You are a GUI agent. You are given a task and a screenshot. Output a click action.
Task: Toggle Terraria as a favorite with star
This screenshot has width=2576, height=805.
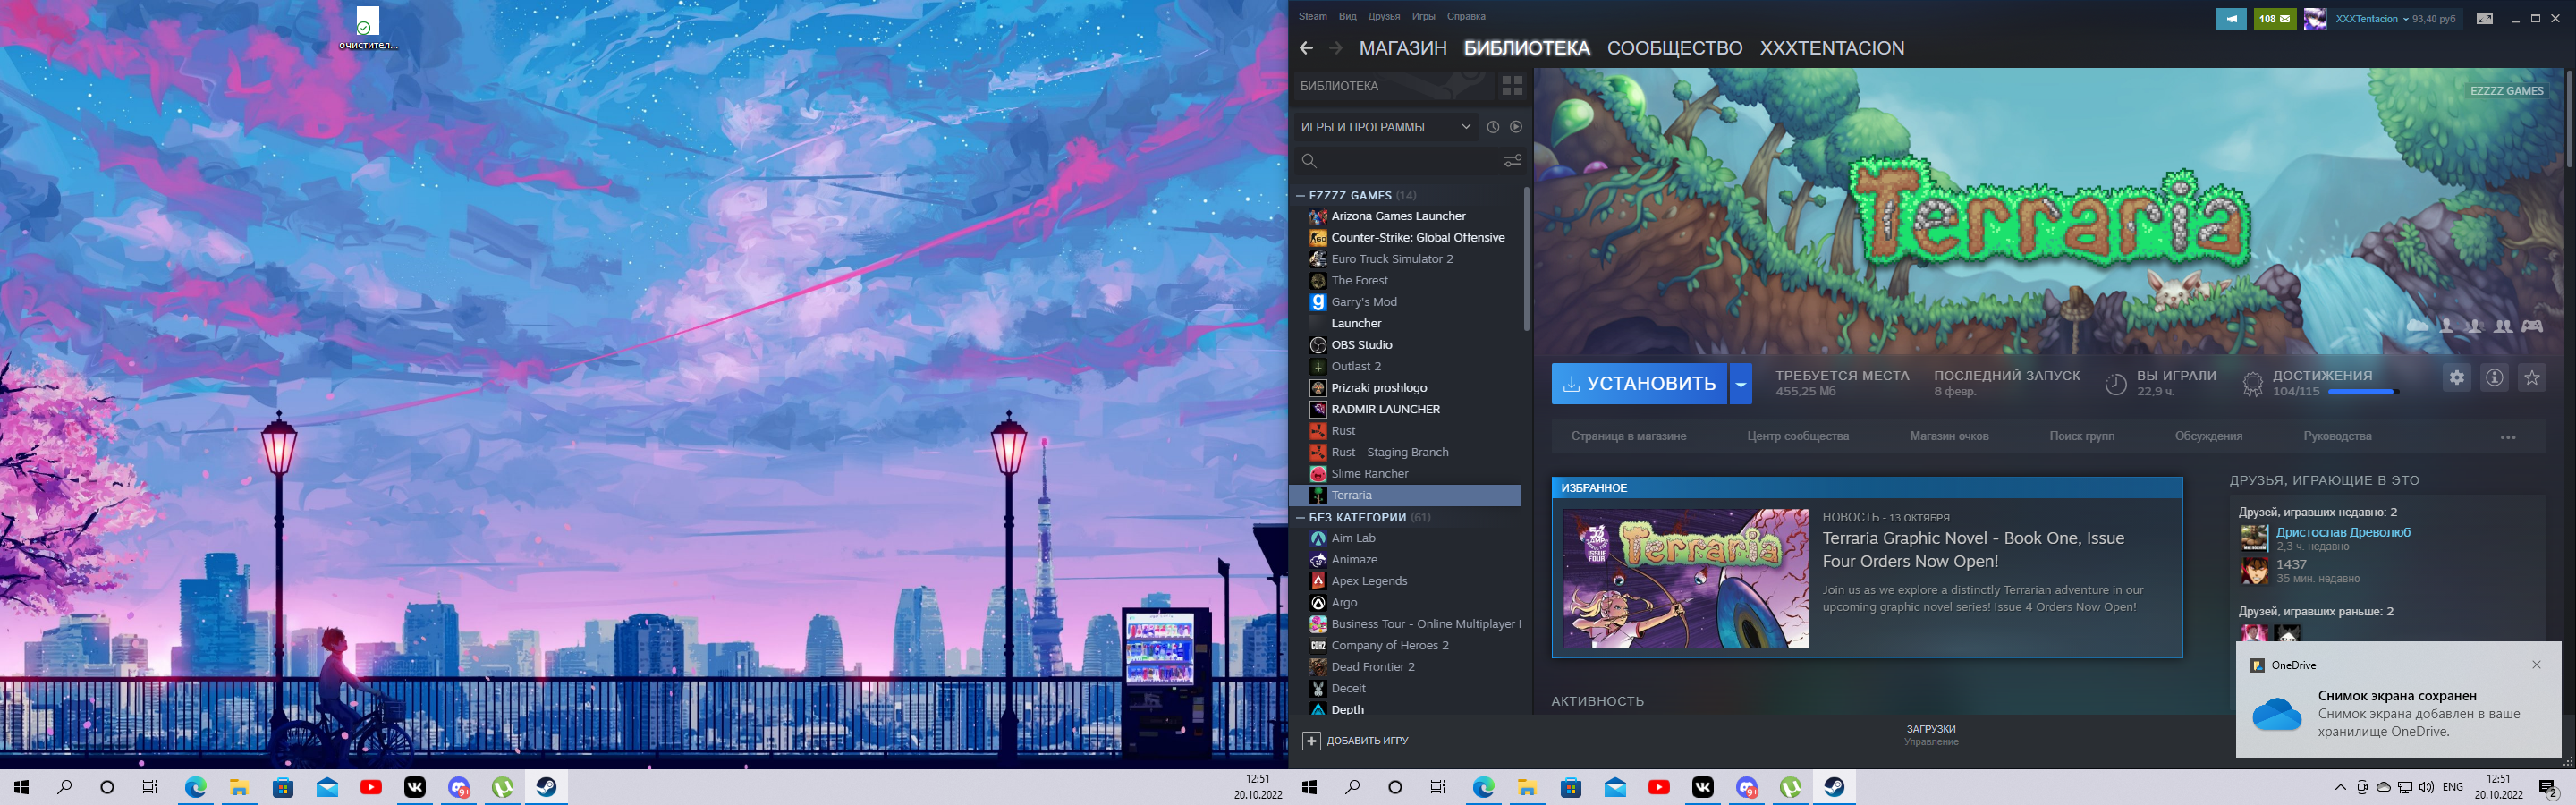coord(2532,378)
